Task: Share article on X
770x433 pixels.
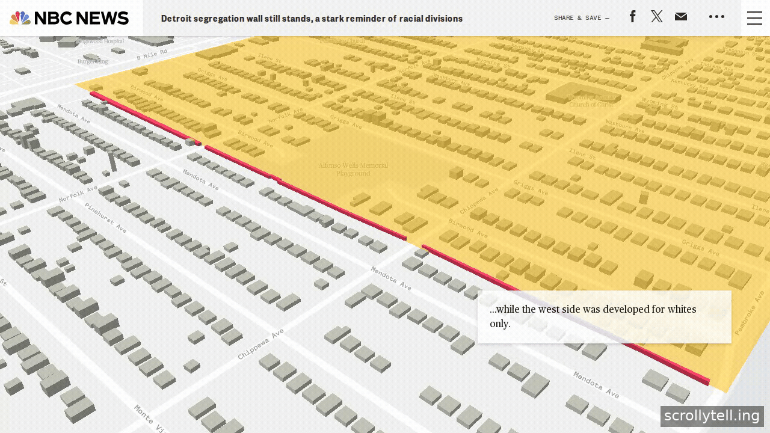Action: (657, 16)
